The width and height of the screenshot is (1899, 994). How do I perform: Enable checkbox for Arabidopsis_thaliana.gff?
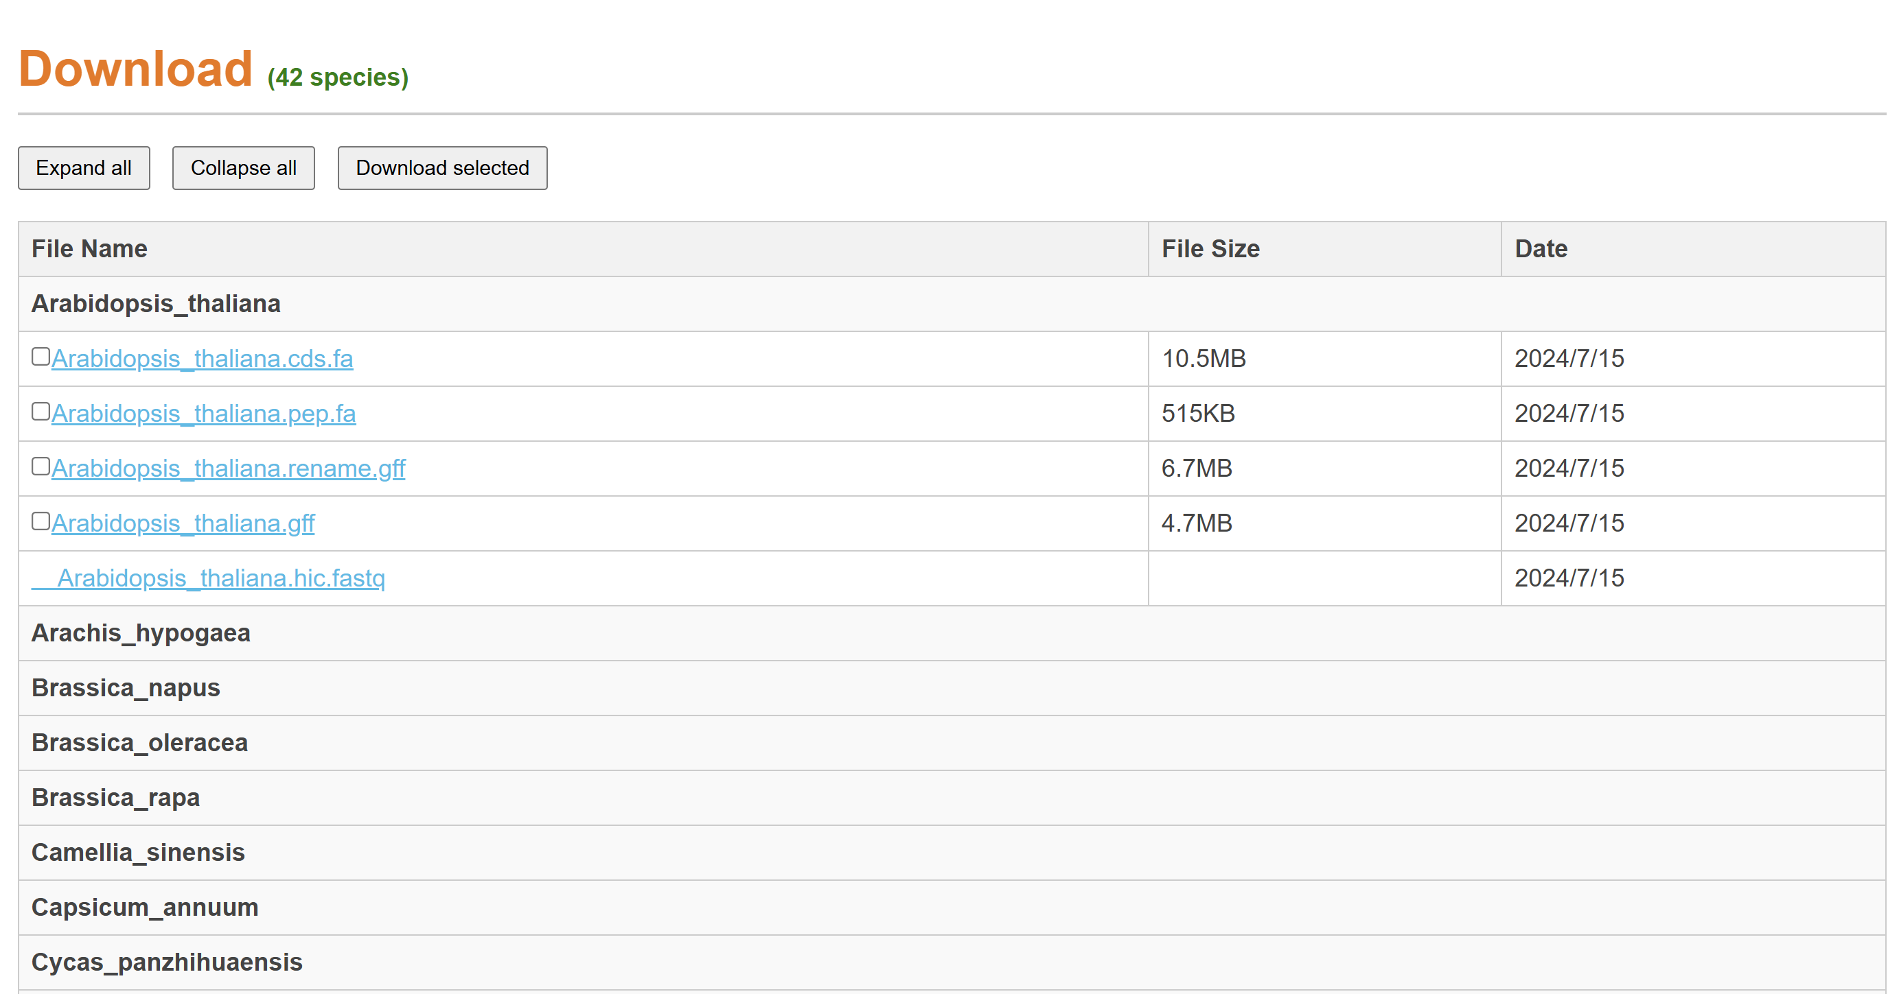41,521
